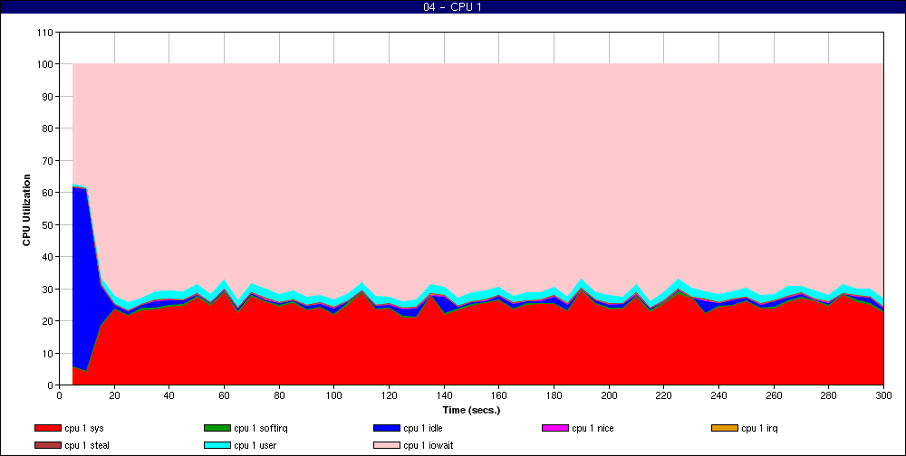Click the pink cpu 1 iowait legend swatch
Viewport: 906px width, 456px height.
[x=387, y=446]
